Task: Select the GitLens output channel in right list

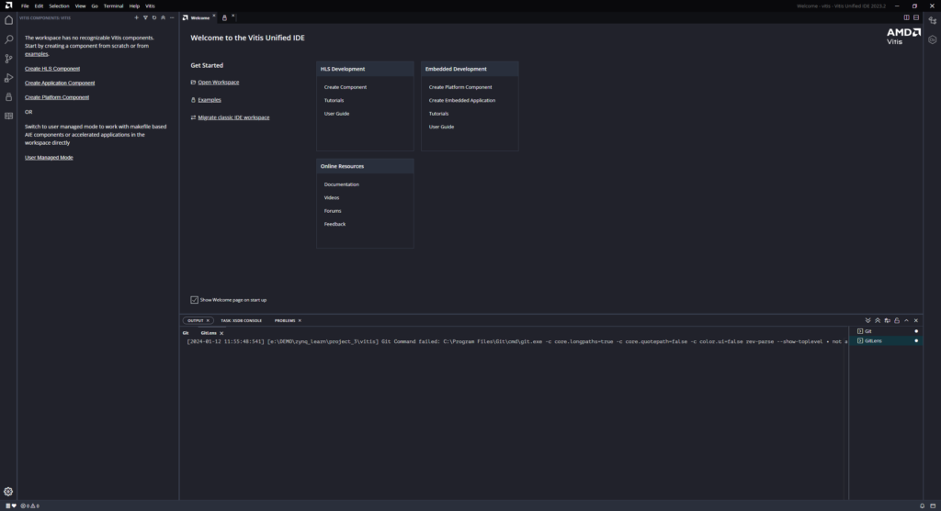Action: pyautogui.click(x=886, y=341)
